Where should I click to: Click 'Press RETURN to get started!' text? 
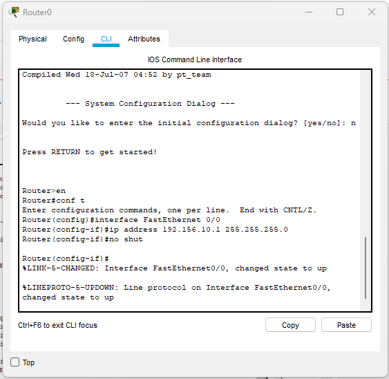[x=90, y=152]
